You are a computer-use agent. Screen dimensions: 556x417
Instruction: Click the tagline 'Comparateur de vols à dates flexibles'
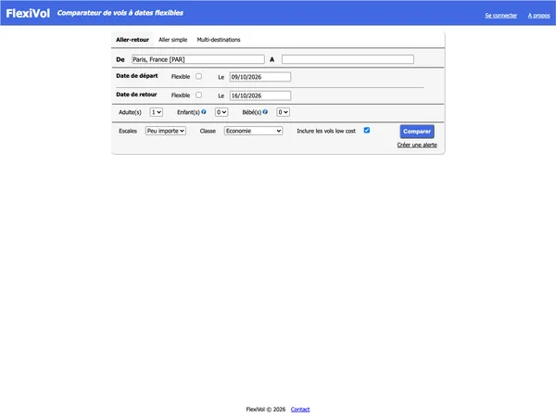[120, 13]
